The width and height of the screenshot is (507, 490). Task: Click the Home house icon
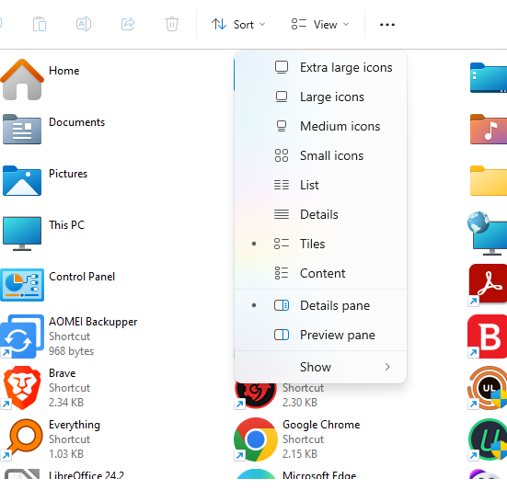[x=22, y=79]
